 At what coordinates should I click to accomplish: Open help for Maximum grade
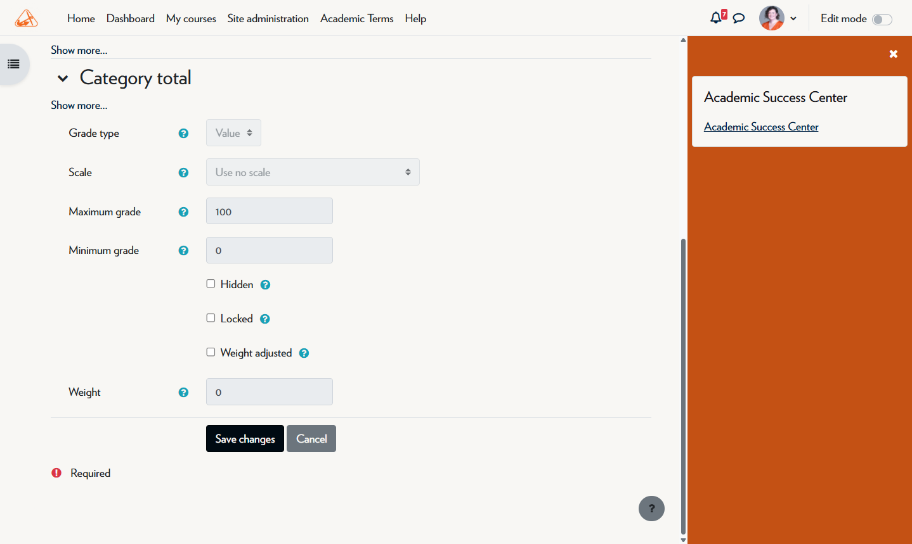coord(183,212)
